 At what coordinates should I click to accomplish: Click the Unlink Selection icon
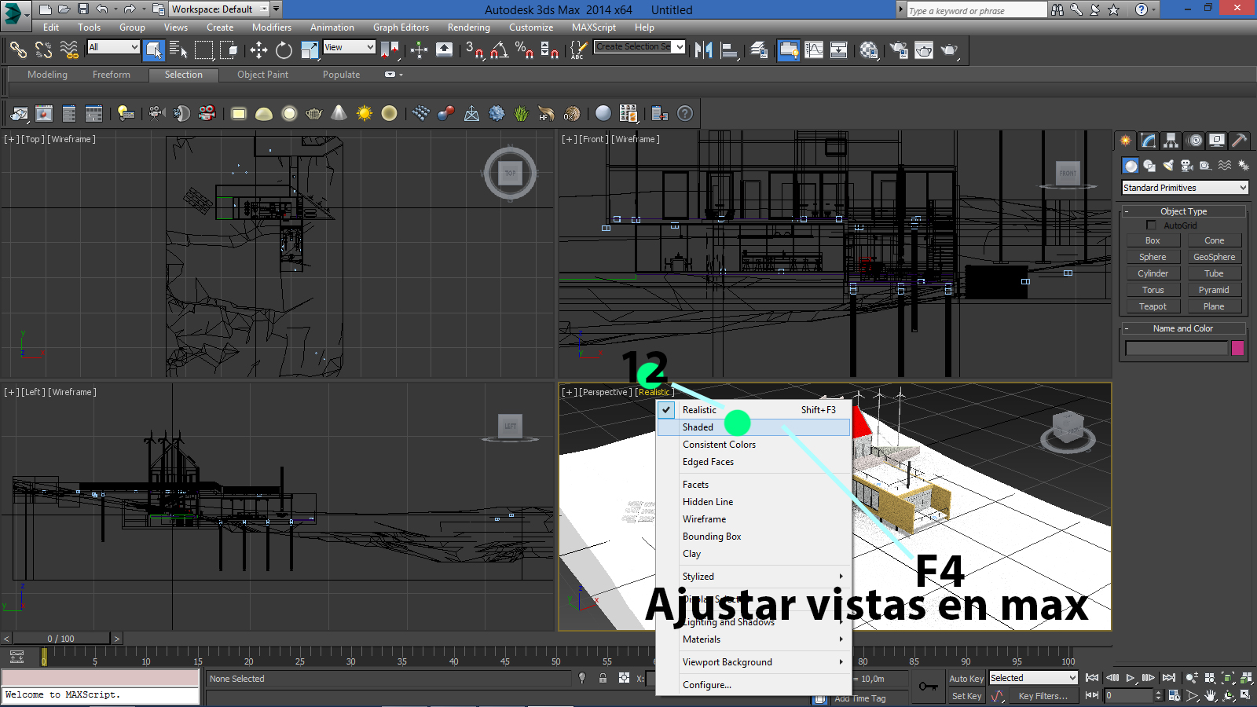43,50
